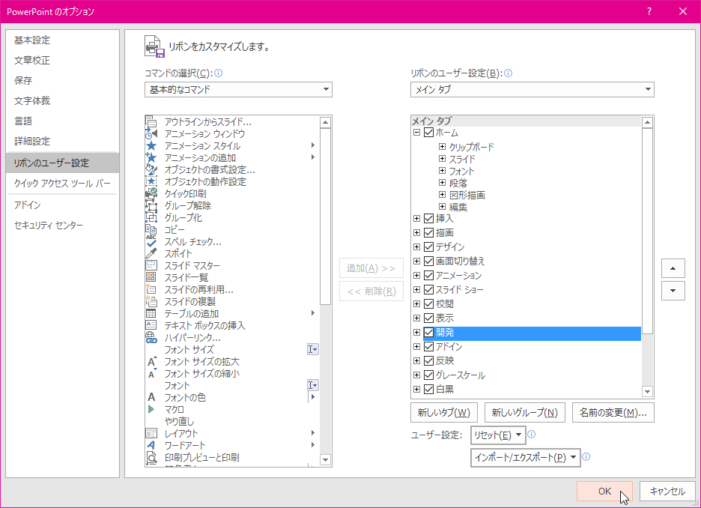701x508 pixels.
Task: Expand the スライド ショー tab node
Action: pyautogui.click(x=416, y=289)
